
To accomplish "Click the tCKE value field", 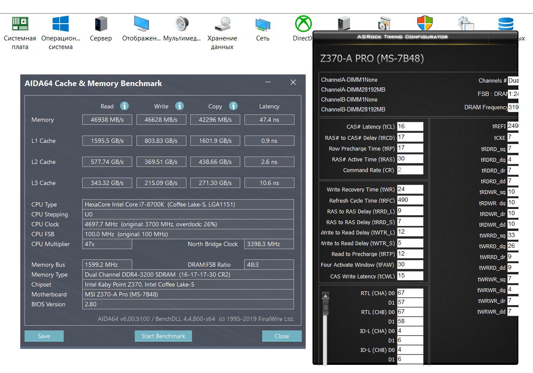I will (513, 137).
